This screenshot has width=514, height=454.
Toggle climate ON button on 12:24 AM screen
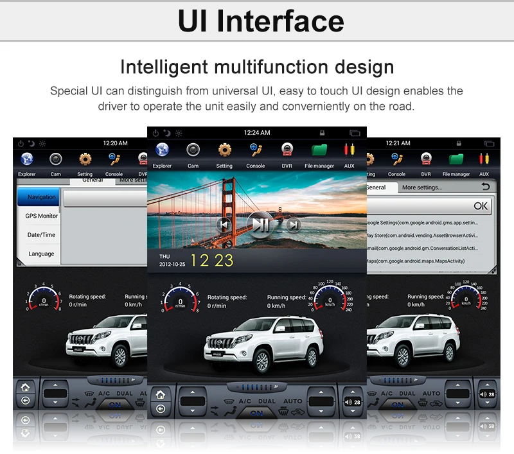[x=256, y=413]
